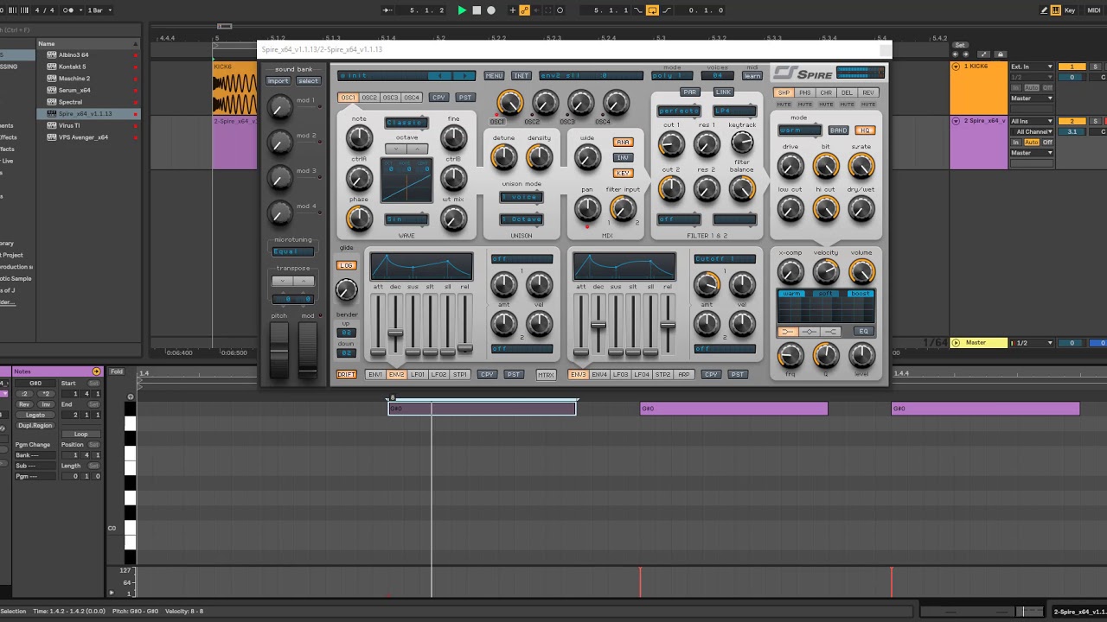The image size is (1107, 622).
Task: Select the ARP tab in Spire
Action: [684, 375]
